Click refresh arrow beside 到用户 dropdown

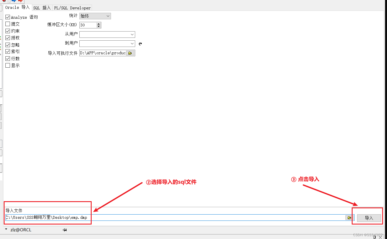[140, 44]
